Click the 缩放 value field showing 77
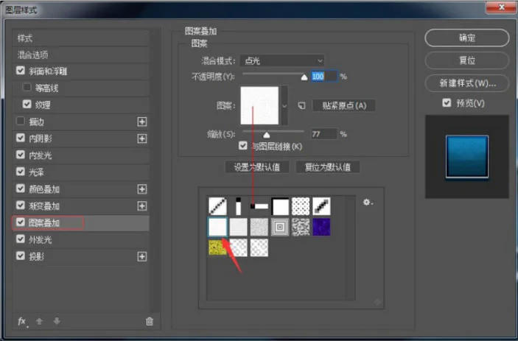This screenshot has height=341, width=518. tap(324, 134)
